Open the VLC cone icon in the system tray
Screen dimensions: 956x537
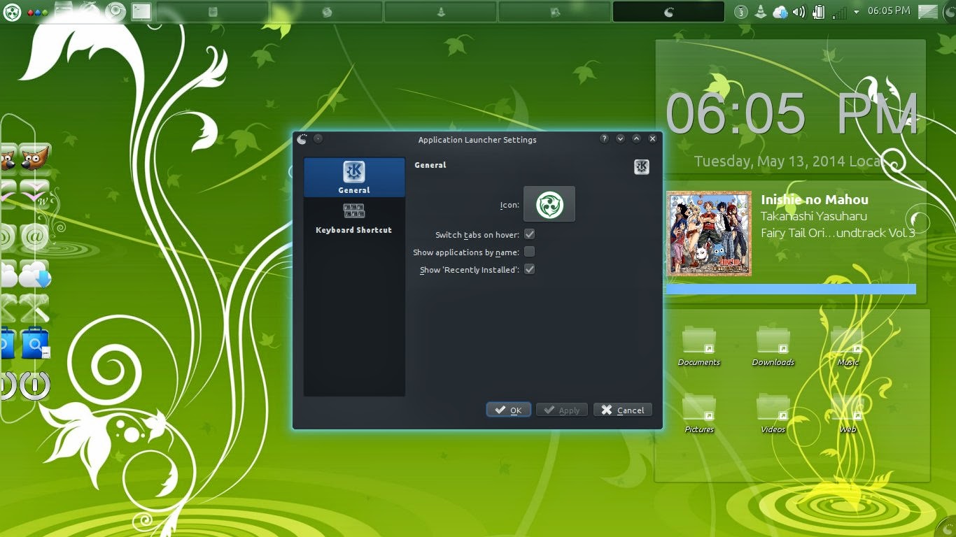[761, 11]
